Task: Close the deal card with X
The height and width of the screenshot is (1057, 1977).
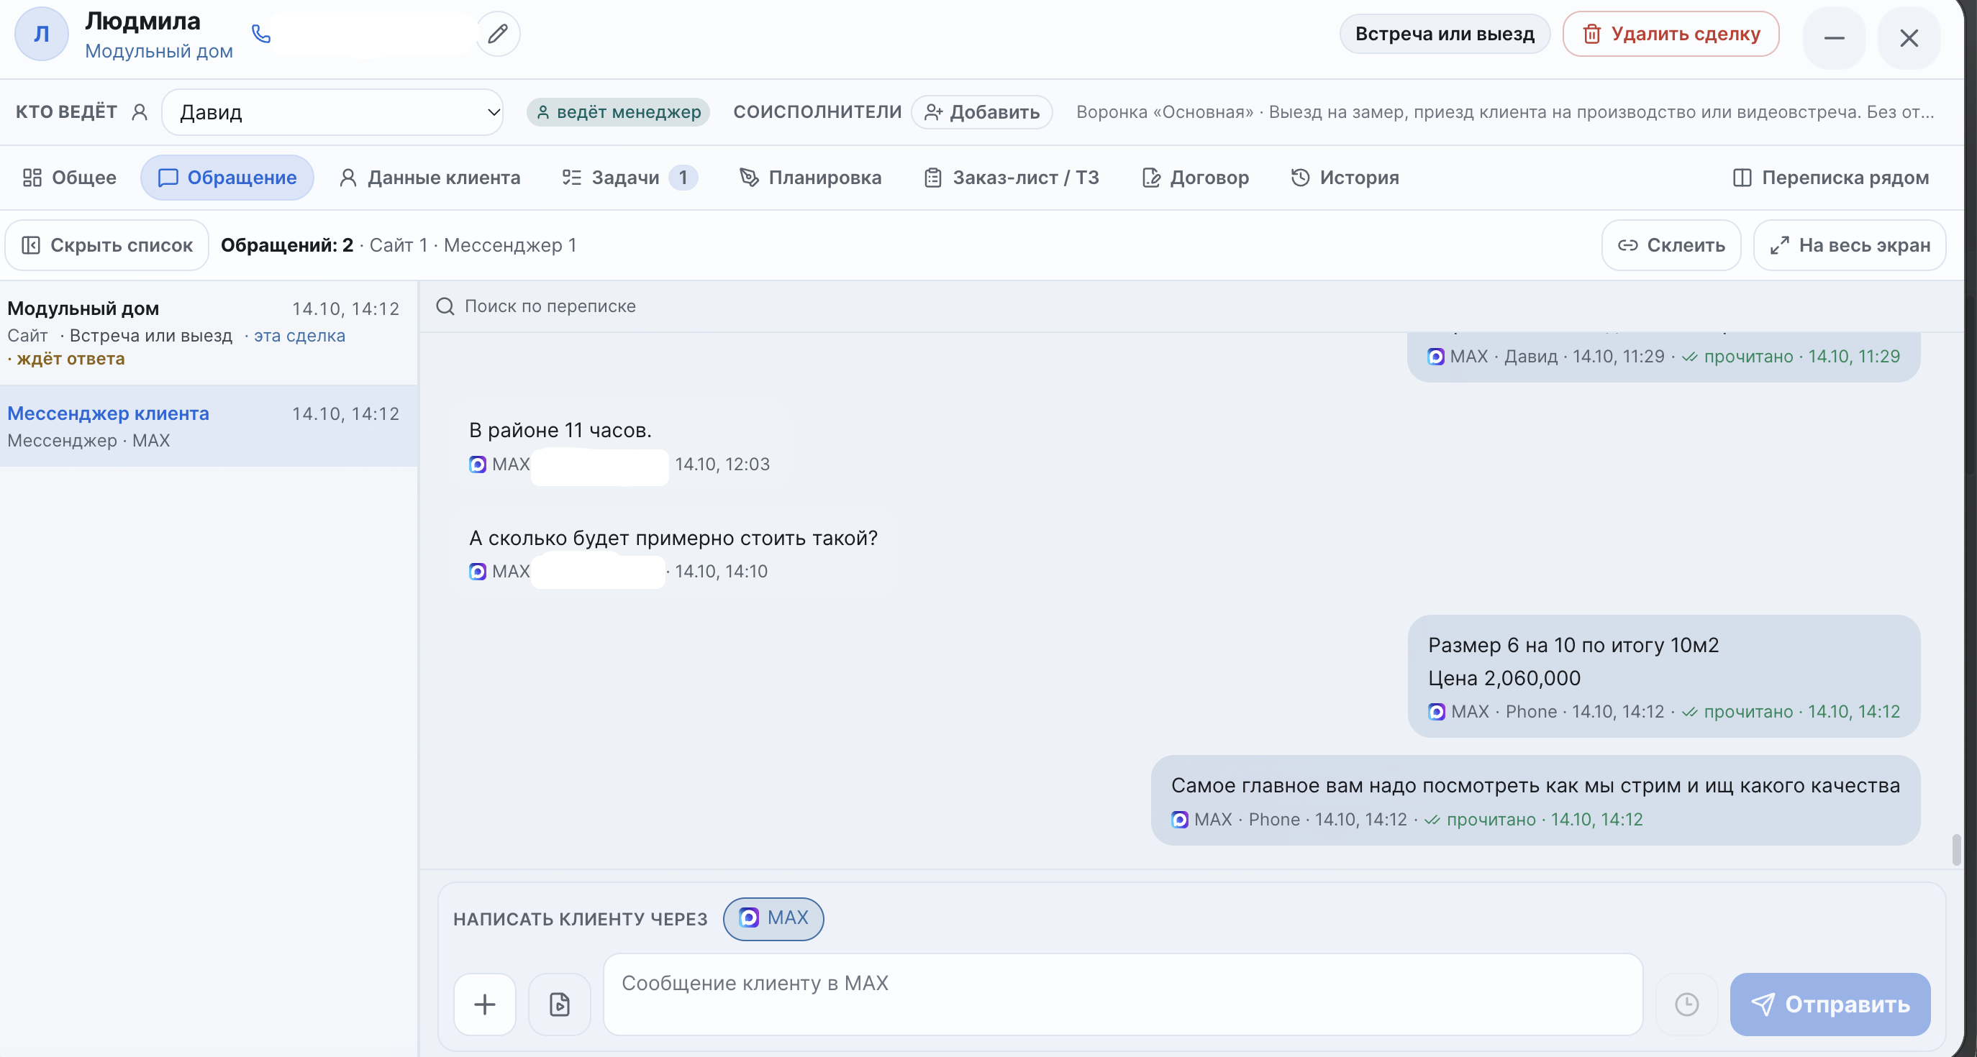Action: click(x=1909, y=37)
